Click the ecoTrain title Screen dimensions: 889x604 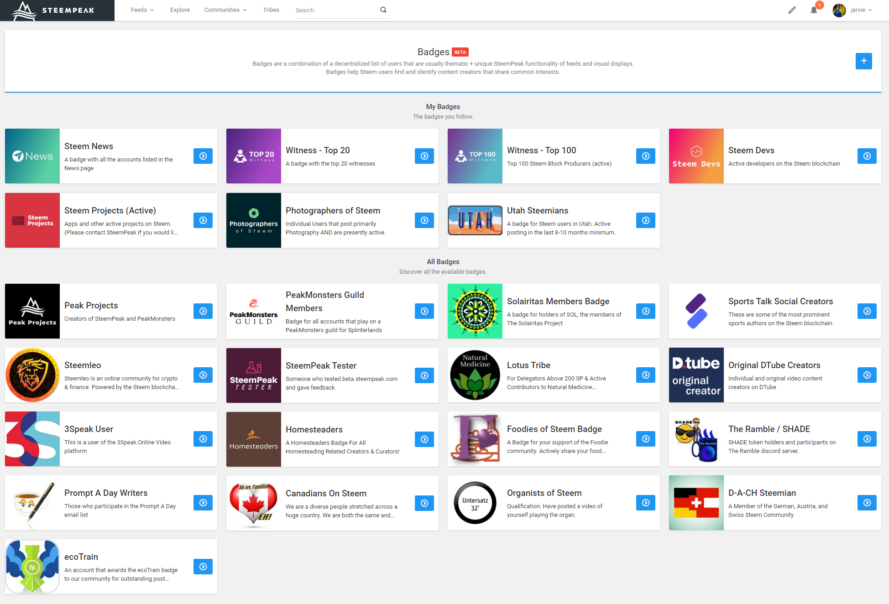(81, 557)
